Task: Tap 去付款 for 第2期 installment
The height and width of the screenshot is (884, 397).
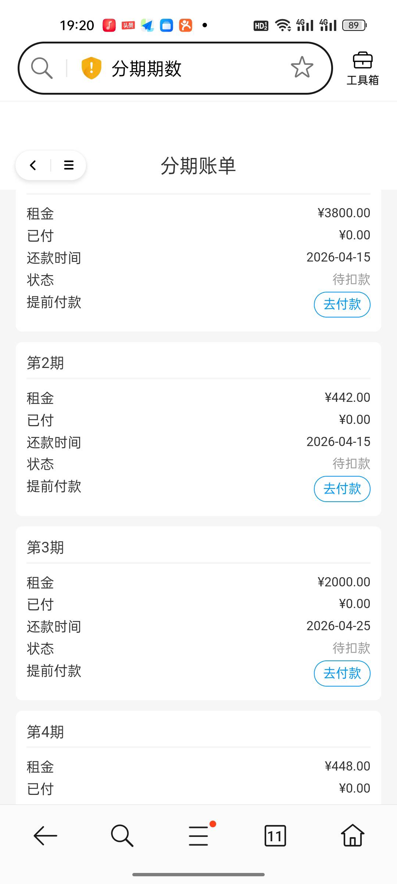Action: click(x=342, y=489)
